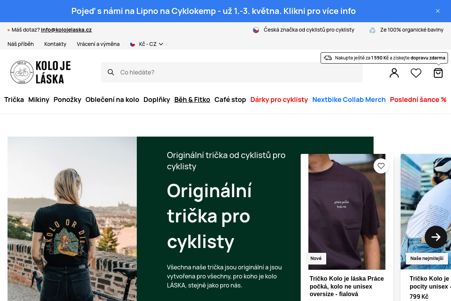Dismiss the Lipno Cyklokemp banner
The image size is (451, 301).
[437, 11]
